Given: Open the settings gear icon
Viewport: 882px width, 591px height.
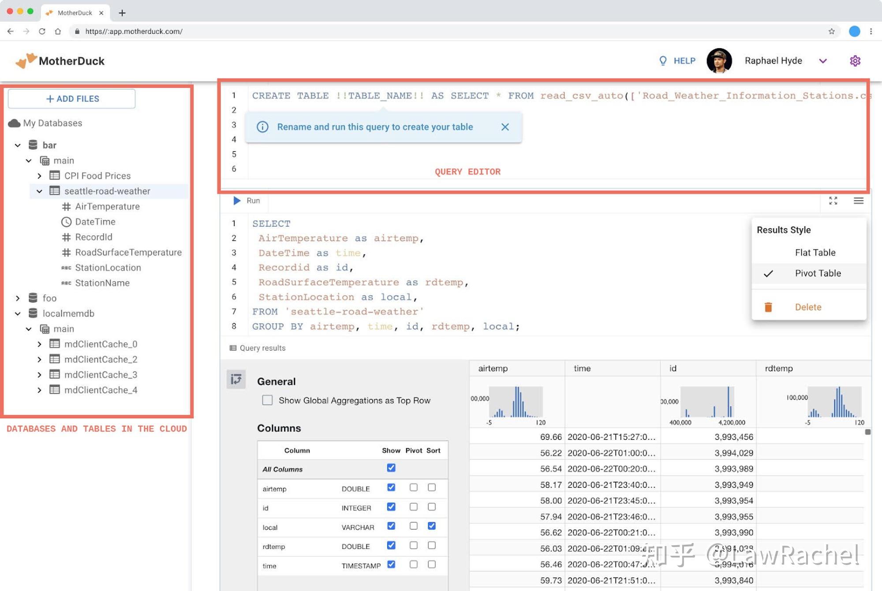Looking at the screenshot, I should coord(855,61).
